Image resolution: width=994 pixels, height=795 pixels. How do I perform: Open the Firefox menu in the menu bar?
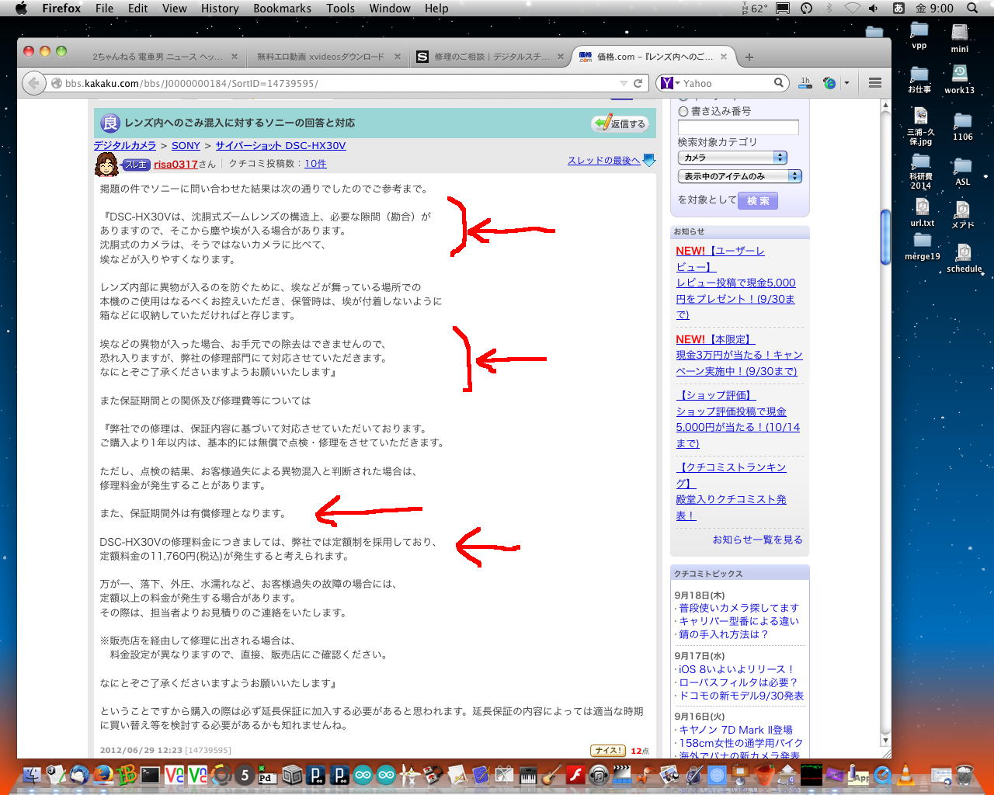tap(61, 8)
